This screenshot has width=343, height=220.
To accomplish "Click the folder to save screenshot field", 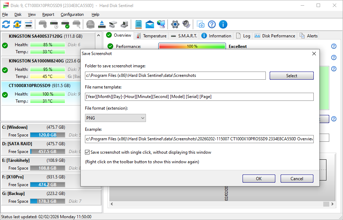I will (175, 75).
